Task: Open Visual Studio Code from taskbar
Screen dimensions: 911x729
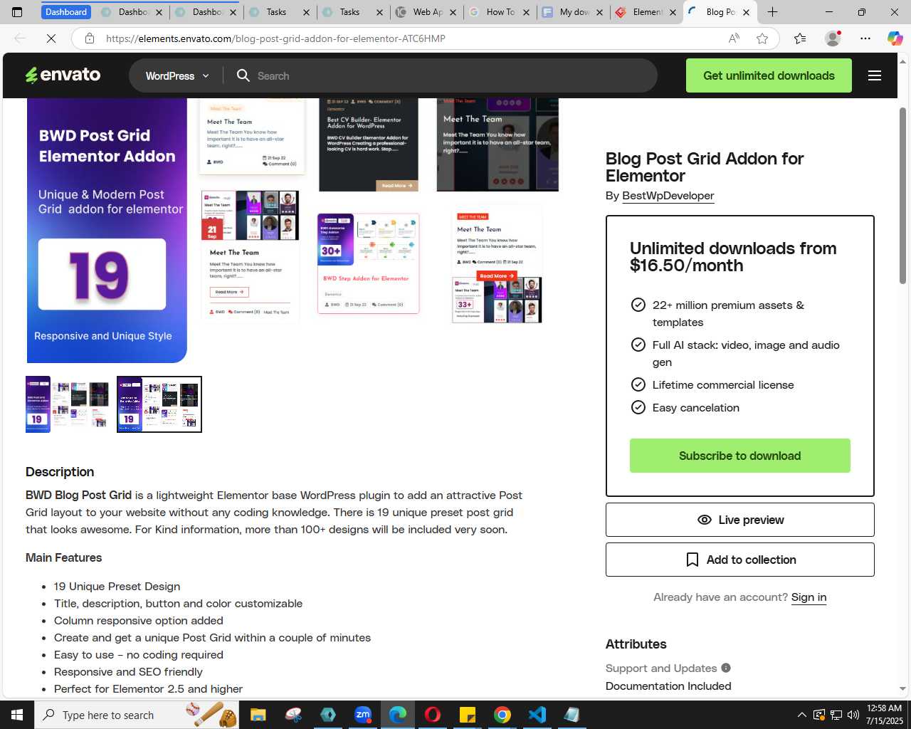Action: click(x=537, y=715)
